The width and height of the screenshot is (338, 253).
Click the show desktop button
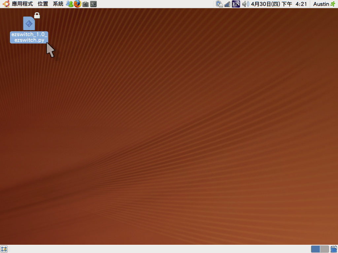pos(4,249)
